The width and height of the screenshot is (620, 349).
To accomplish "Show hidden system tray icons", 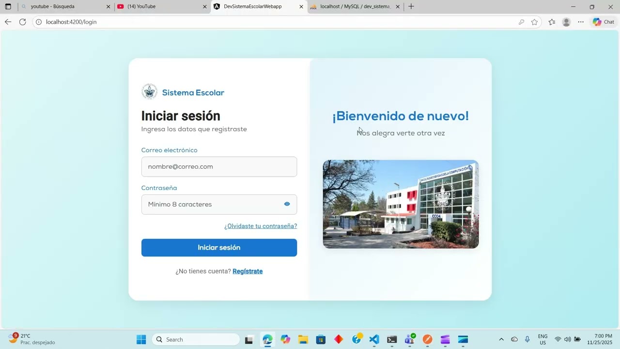I will point(501,339).
